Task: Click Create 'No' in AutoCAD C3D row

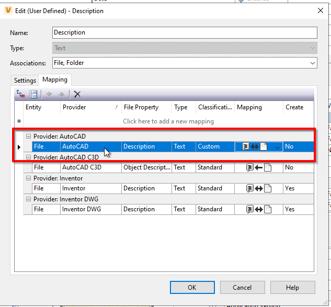Action: tap(298, 167)
